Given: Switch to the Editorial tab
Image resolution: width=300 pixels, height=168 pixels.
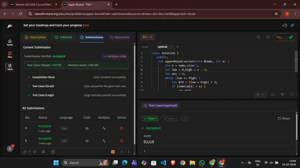Looking at the screenshot, I should (x=64, y=37).
